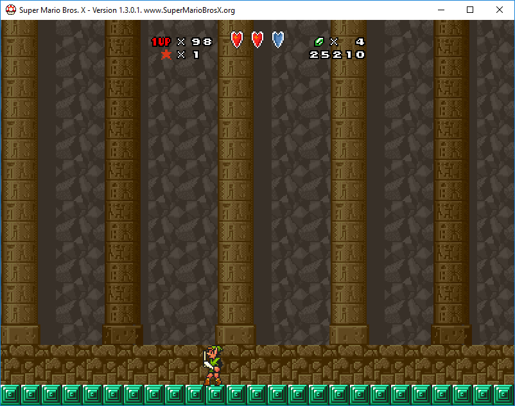Click the blue empty heart
Screen dimensions: 515x406
tap(278, 40)
